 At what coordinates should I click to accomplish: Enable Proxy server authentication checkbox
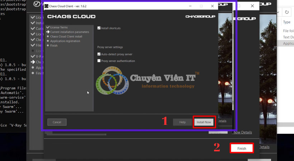point(99,61)
